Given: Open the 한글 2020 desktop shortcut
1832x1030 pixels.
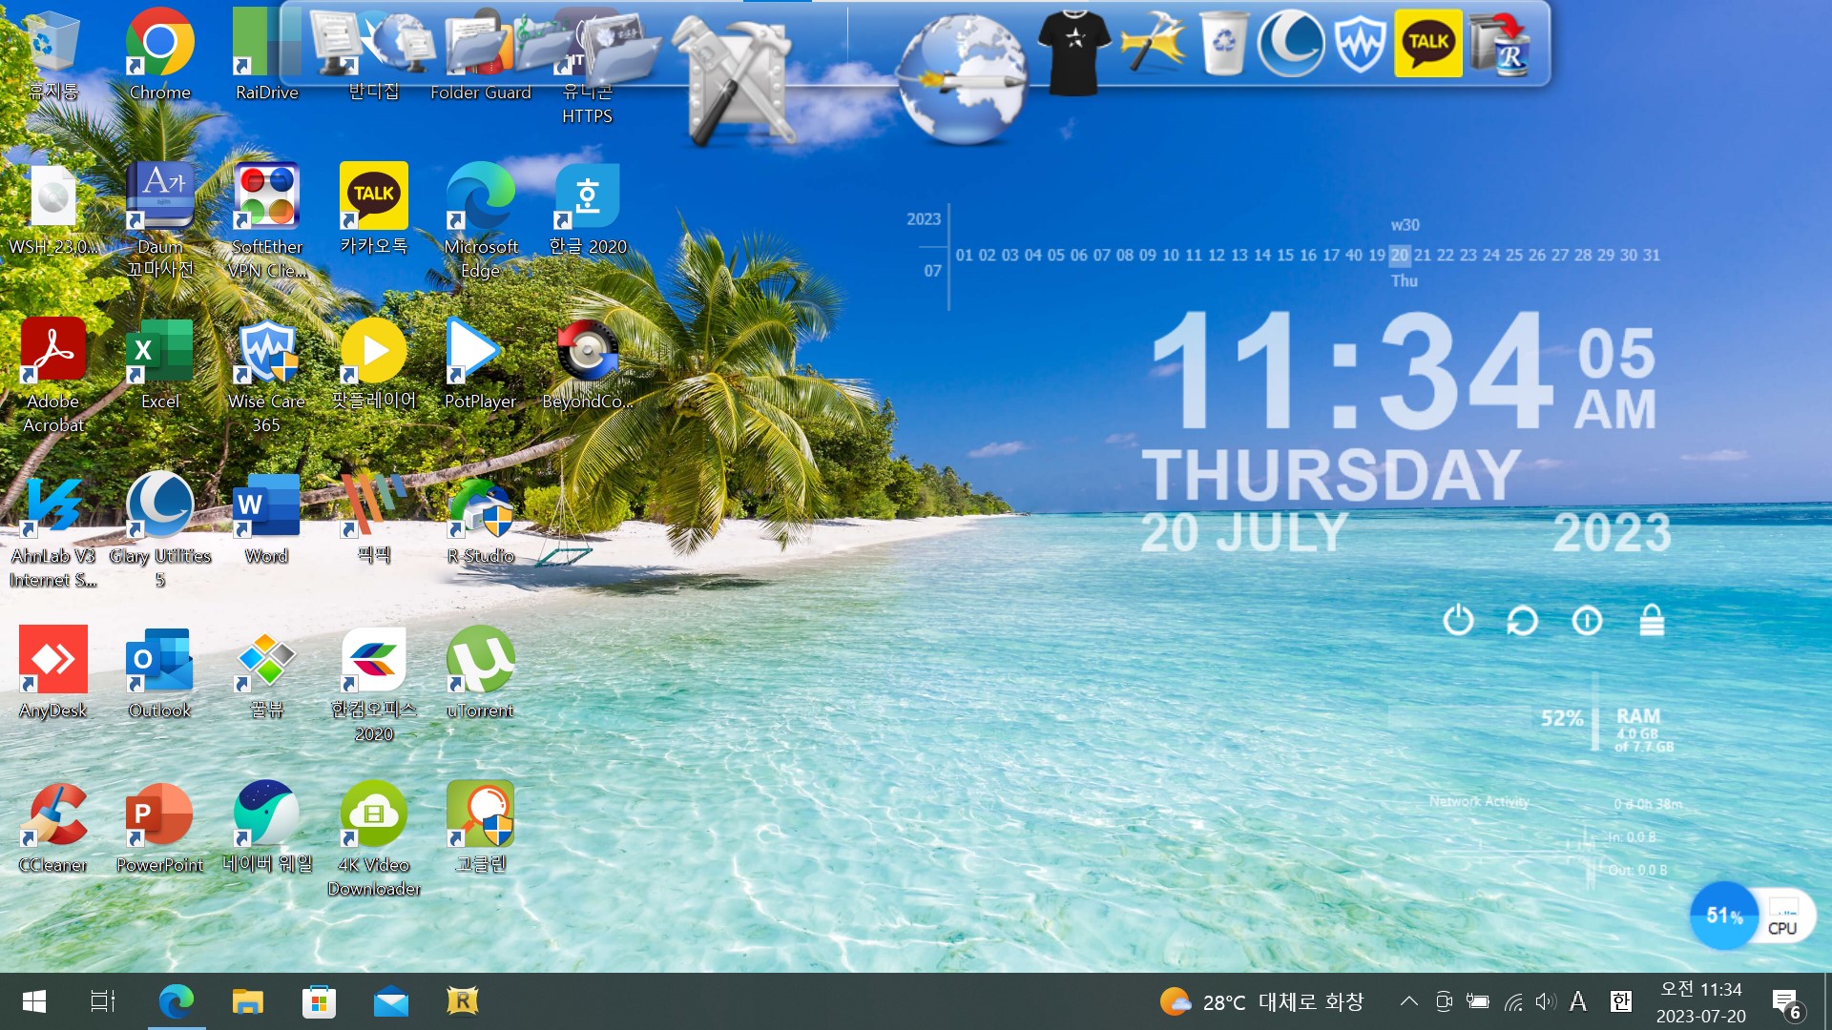Looking at the screenshot, I should (587, 197).
